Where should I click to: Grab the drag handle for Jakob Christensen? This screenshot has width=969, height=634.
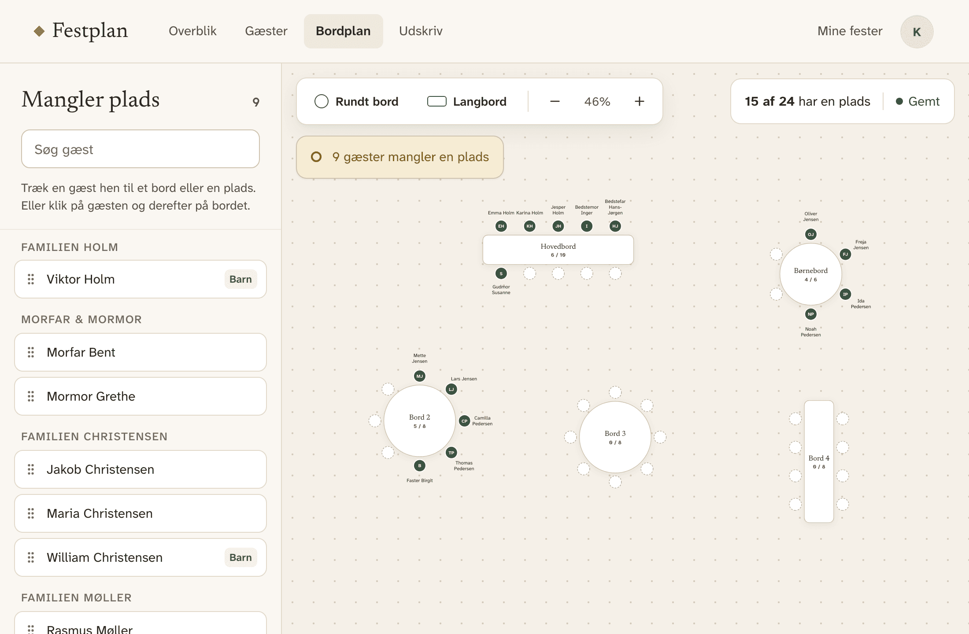tap(31, 469)
